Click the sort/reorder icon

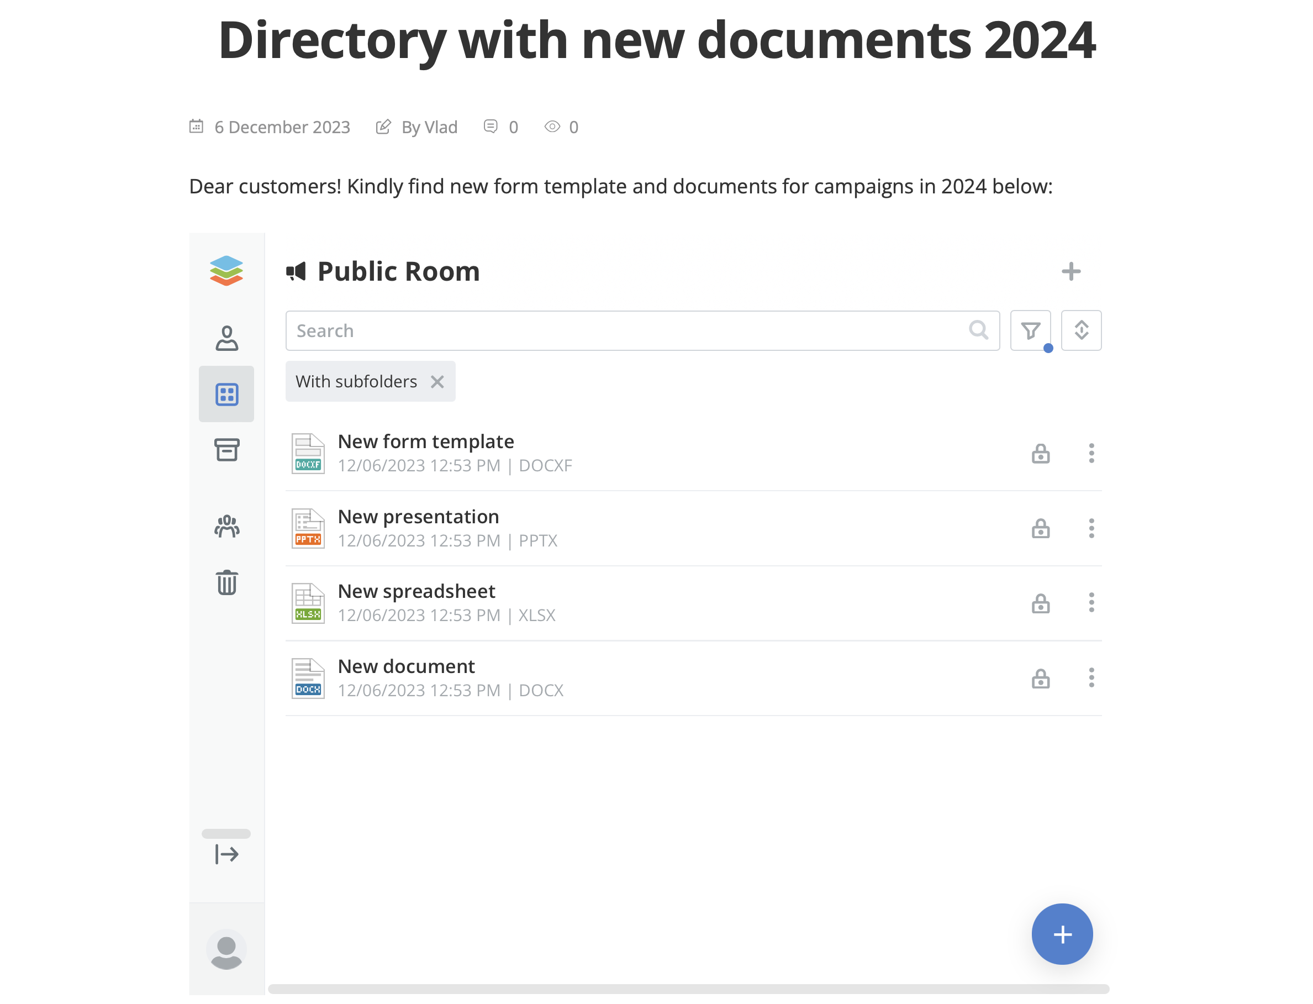point(1080,330)
